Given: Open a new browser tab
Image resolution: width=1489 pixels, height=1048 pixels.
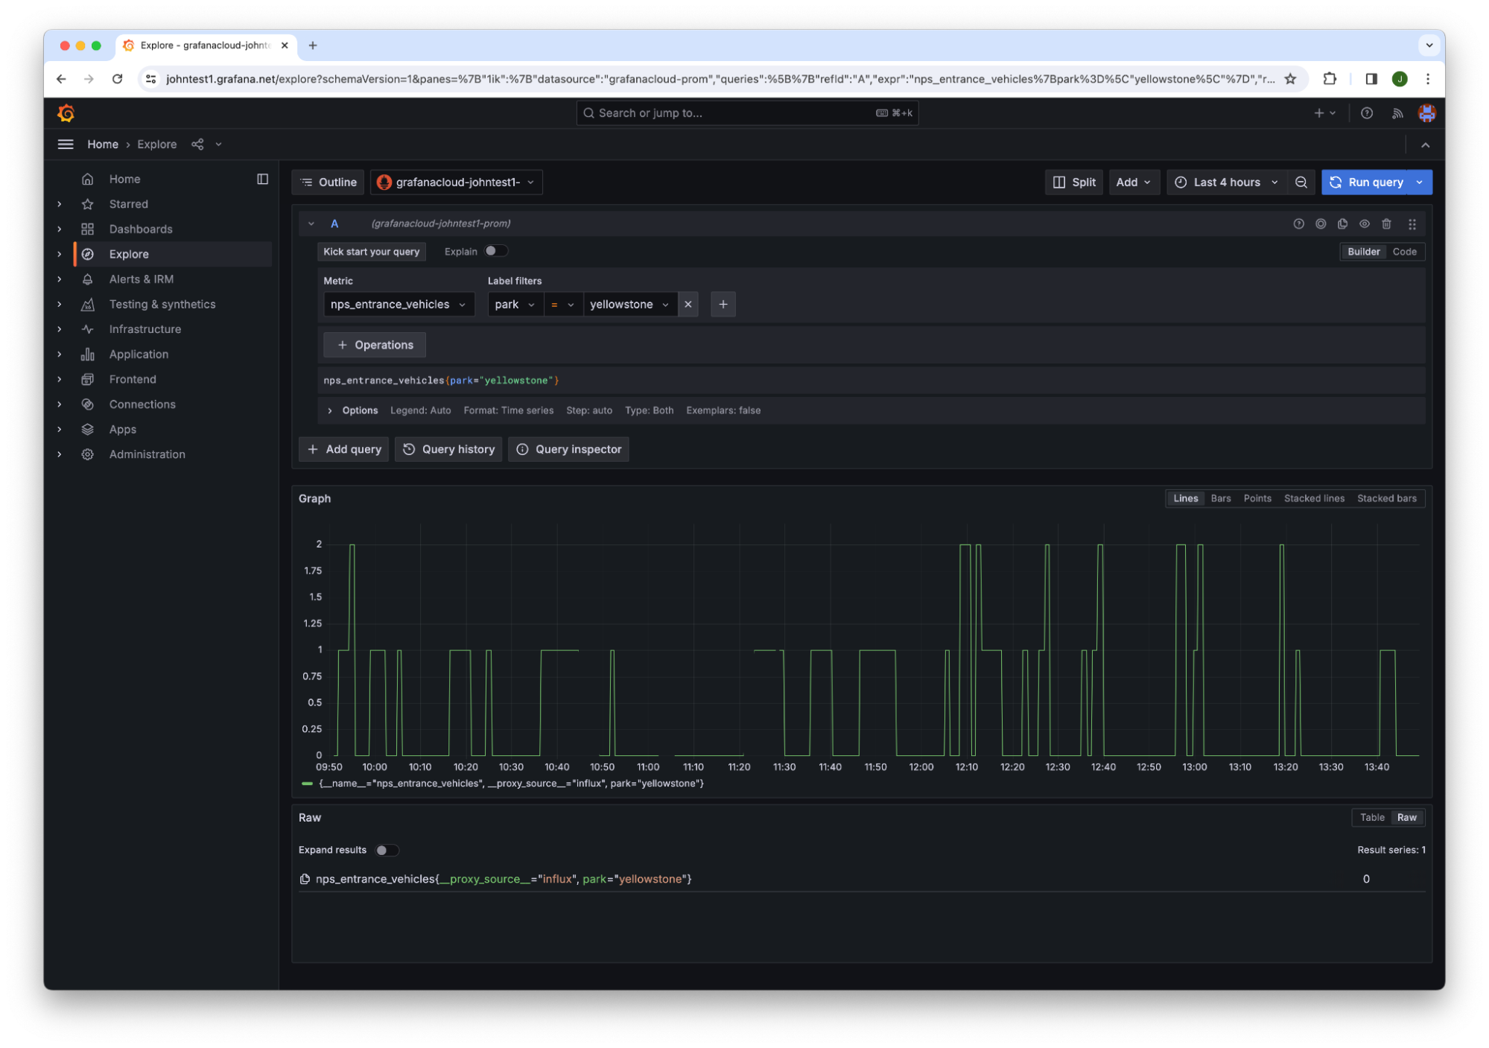Looking at the screenshot, I should tap(313, 45).
